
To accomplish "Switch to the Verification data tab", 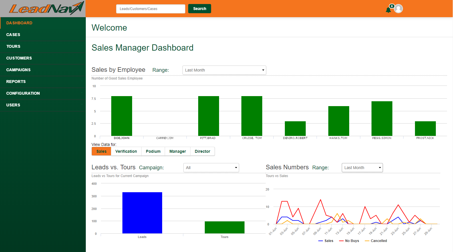I will (126, 151).
